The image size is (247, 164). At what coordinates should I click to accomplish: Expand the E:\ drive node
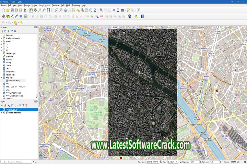[x=2, y=51]
